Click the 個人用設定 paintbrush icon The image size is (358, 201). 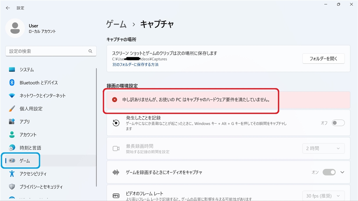coord(12,109)
